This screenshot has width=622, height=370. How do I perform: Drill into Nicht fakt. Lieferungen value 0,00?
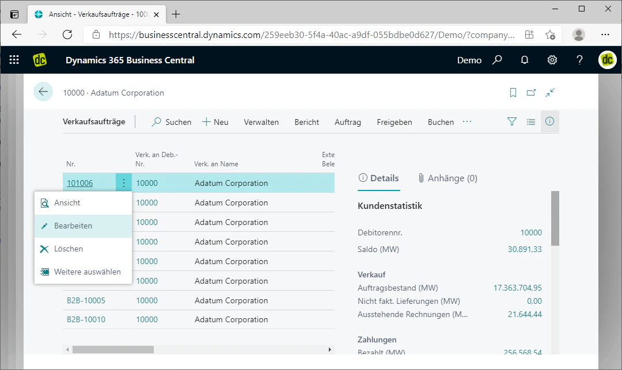(534, 301)
